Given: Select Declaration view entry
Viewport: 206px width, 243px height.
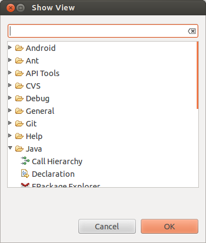Looking at the screenshot, I should click(x=53, y=174).
